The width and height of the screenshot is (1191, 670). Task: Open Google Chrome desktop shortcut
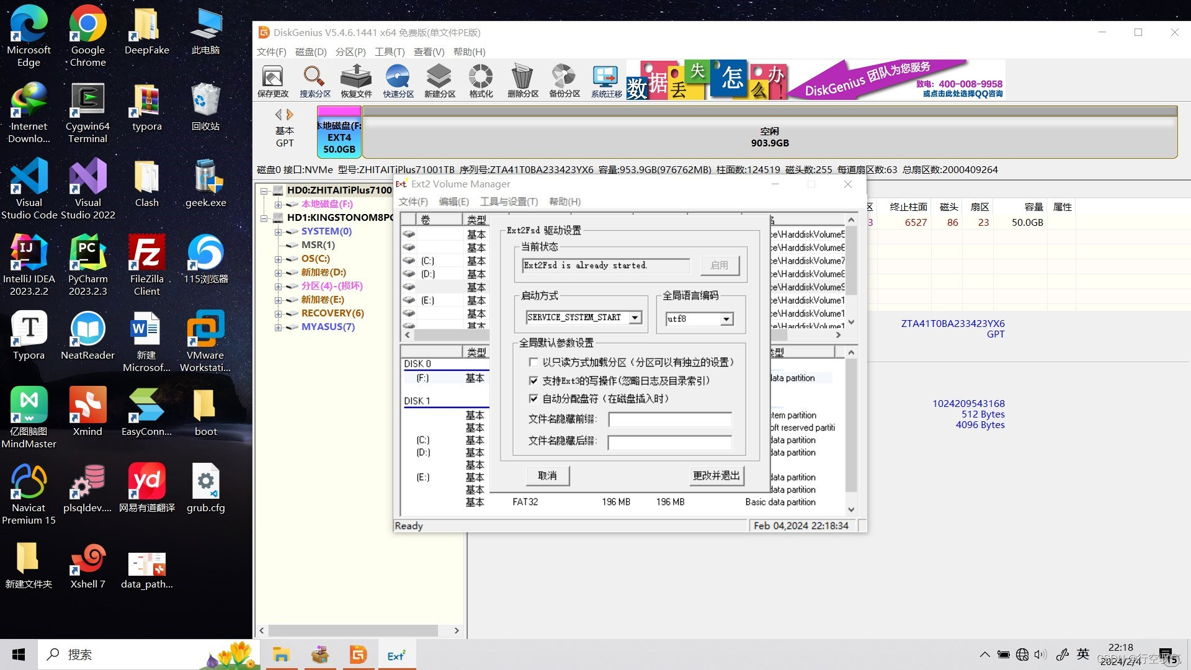[87, 37]
